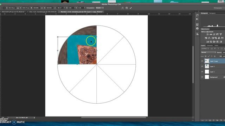Screen dimensions: 225x126
Task: Switch to warp mode icon
Action: [122, 8]
